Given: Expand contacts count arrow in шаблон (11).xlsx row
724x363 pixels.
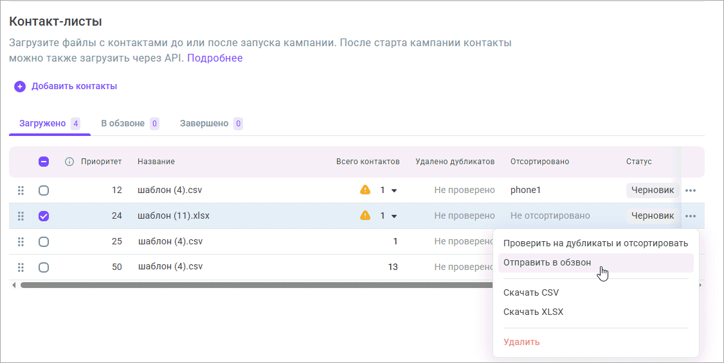Looking at the screenshot, I should coord(394,216).
